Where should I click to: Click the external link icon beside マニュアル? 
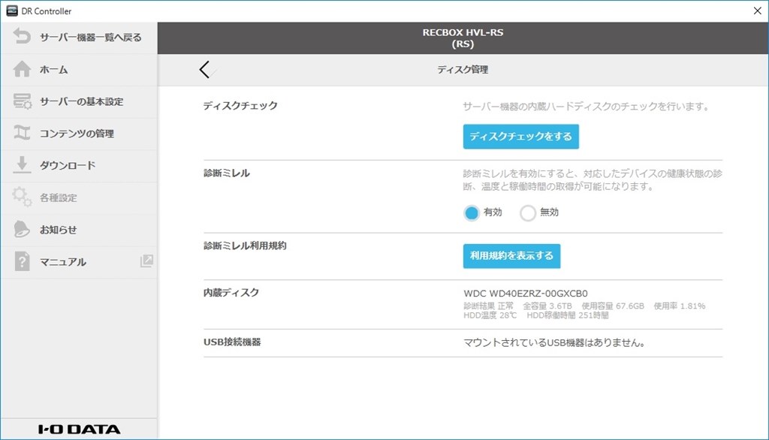146,261
